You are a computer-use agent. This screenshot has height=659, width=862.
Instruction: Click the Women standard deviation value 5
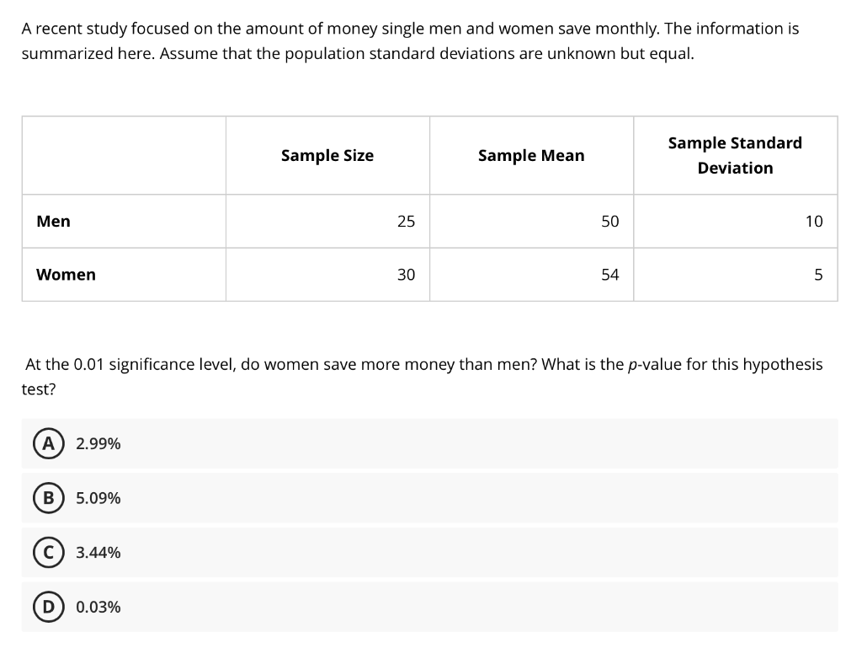818,275
